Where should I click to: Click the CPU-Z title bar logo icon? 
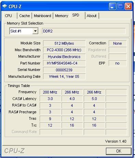[x=4, y=6]
